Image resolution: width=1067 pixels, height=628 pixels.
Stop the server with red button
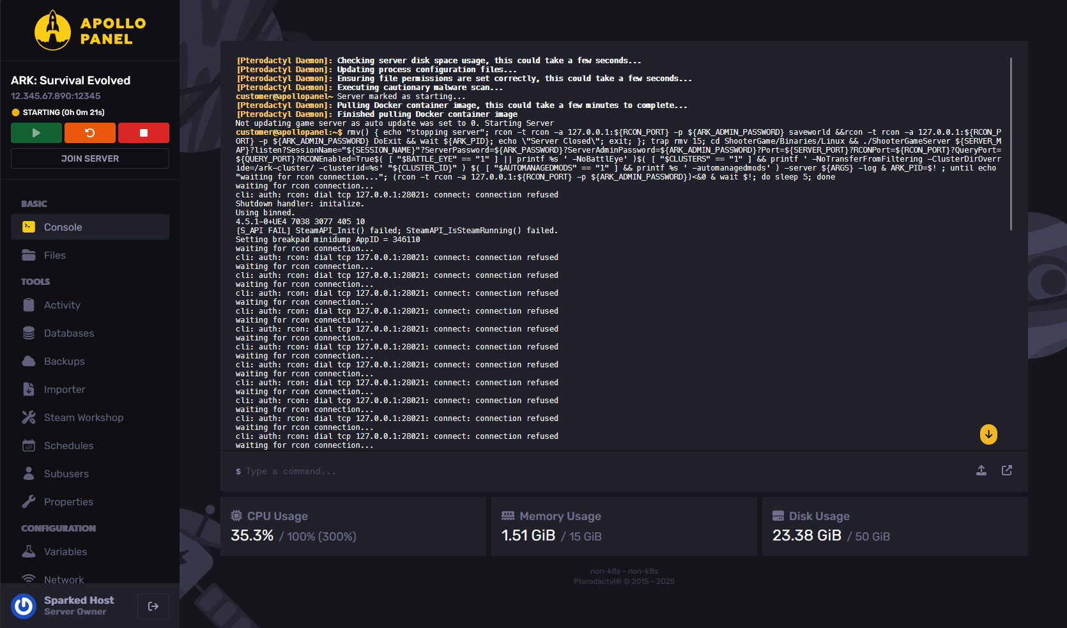coord(144,133)
